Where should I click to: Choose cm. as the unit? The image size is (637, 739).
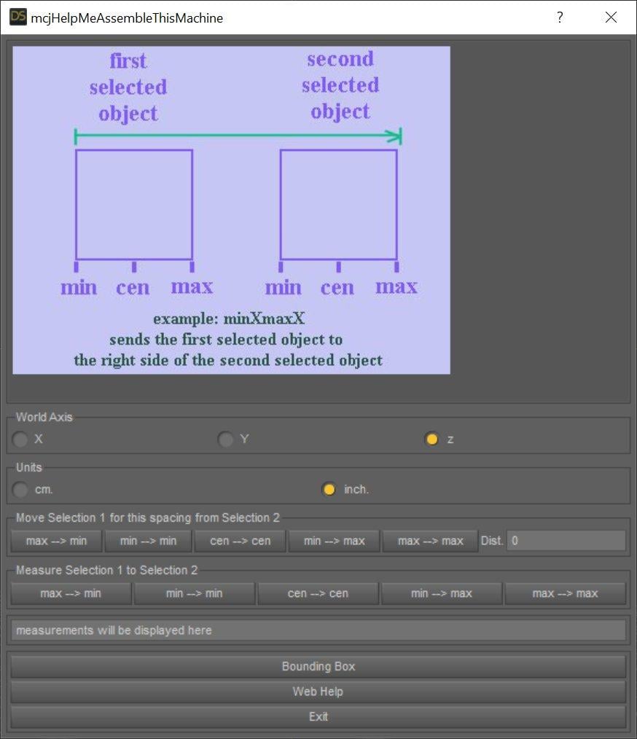pyautogui.click(x=20, y=490)
